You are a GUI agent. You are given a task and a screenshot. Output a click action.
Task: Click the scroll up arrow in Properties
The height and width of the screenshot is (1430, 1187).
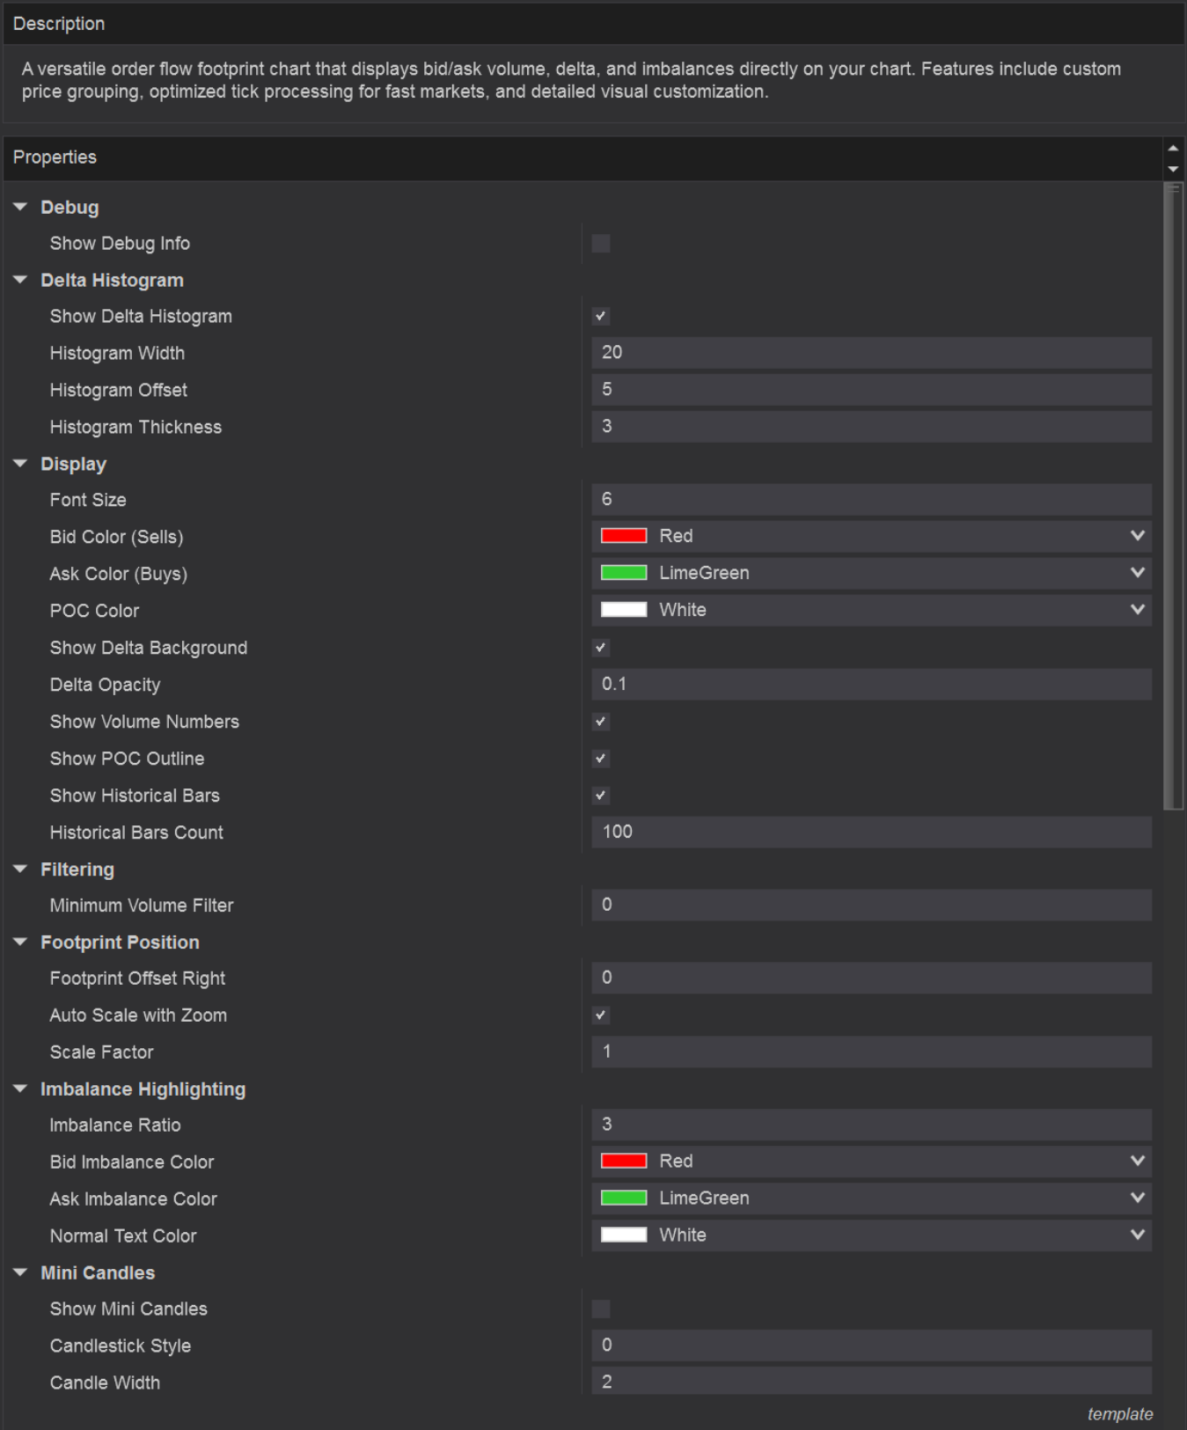(1173, 148)
